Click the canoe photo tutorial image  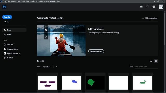(61, 40)
